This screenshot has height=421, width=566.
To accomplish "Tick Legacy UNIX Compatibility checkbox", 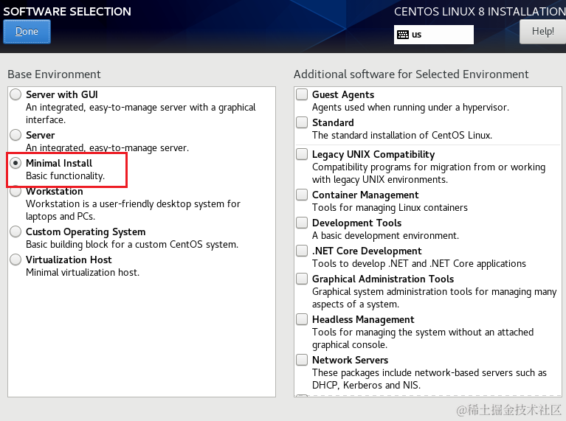I will pyautogui.click(x=302, y=155).
